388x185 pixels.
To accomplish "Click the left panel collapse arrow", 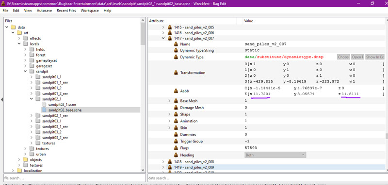I will click(1, 100).
